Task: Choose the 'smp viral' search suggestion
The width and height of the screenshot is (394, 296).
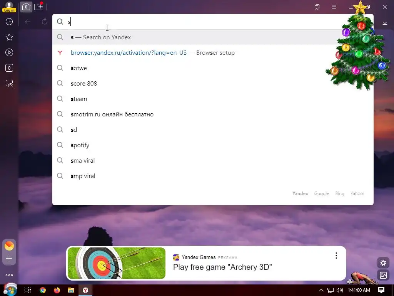Action: [x=213, y=176]
